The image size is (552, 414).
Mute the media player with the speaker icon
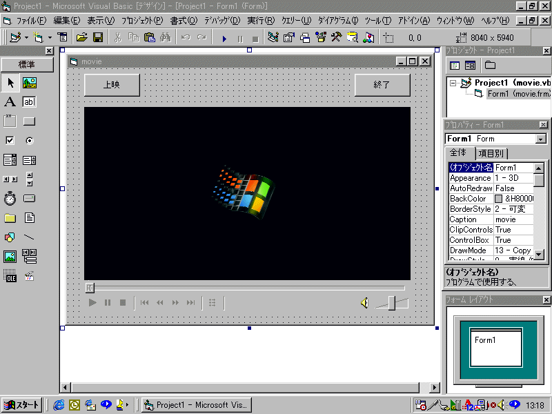tap(365, 303)
